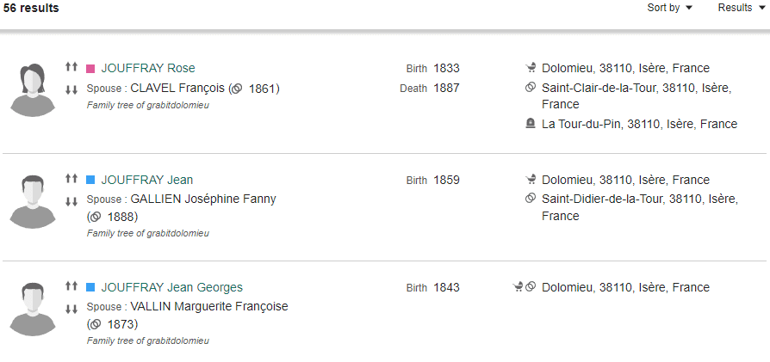Image resolution: width=770 pixels, height=362 pixels.
Task: Open the Sort by dropdown
Action: [x=669, y=8]
